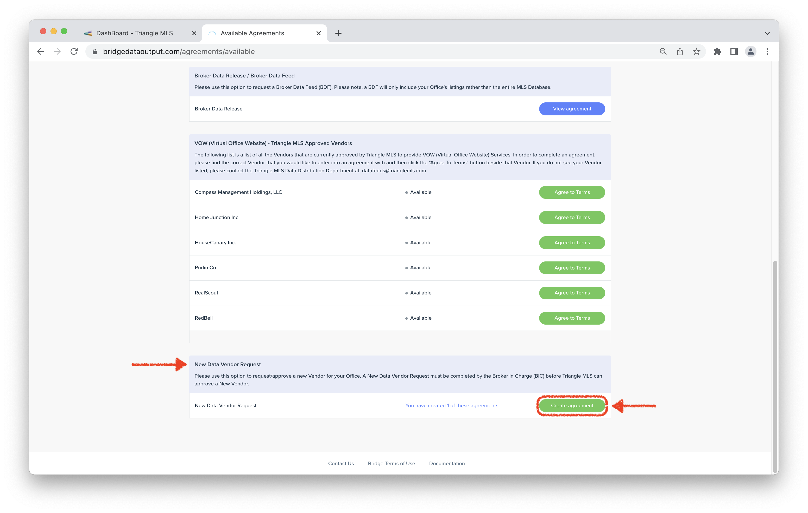Click the browser forward arrow

(x=57, y=52)
